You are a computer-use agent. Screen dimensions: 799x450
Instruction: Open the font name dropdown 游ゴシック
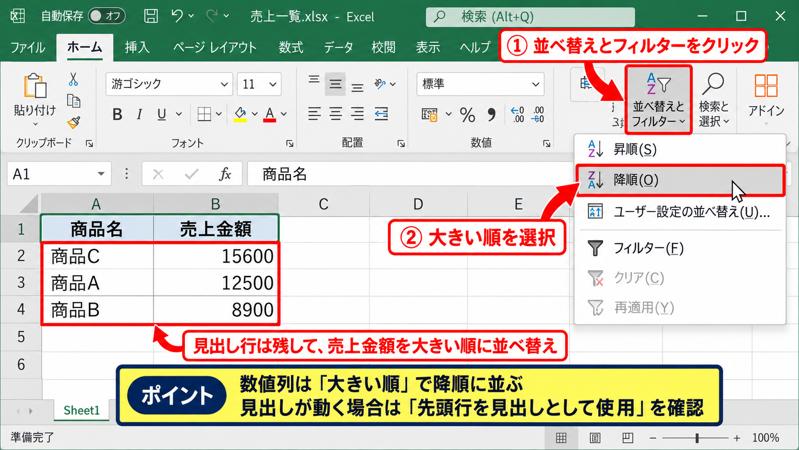coord(169,84)
